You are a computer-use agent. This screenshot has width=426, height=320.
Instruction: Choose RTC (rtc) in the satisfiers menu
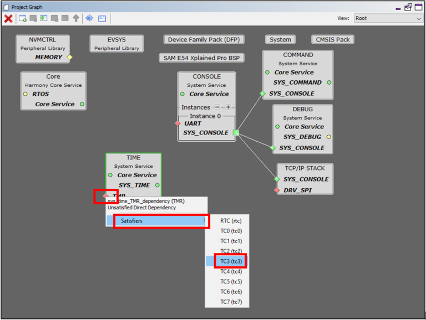pos(230,221)
